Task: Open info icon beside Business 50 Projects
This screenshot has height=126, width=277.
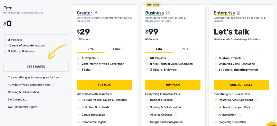Action: (x=169, y=58)
